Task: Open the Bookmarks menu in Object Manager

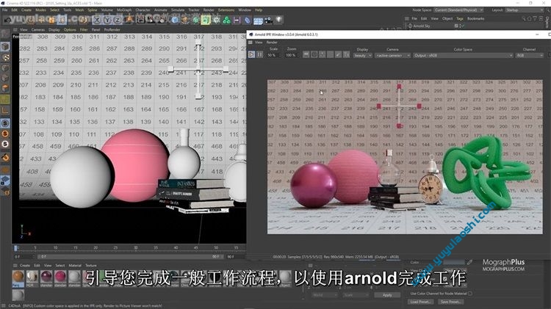Action: pos(476,18)
